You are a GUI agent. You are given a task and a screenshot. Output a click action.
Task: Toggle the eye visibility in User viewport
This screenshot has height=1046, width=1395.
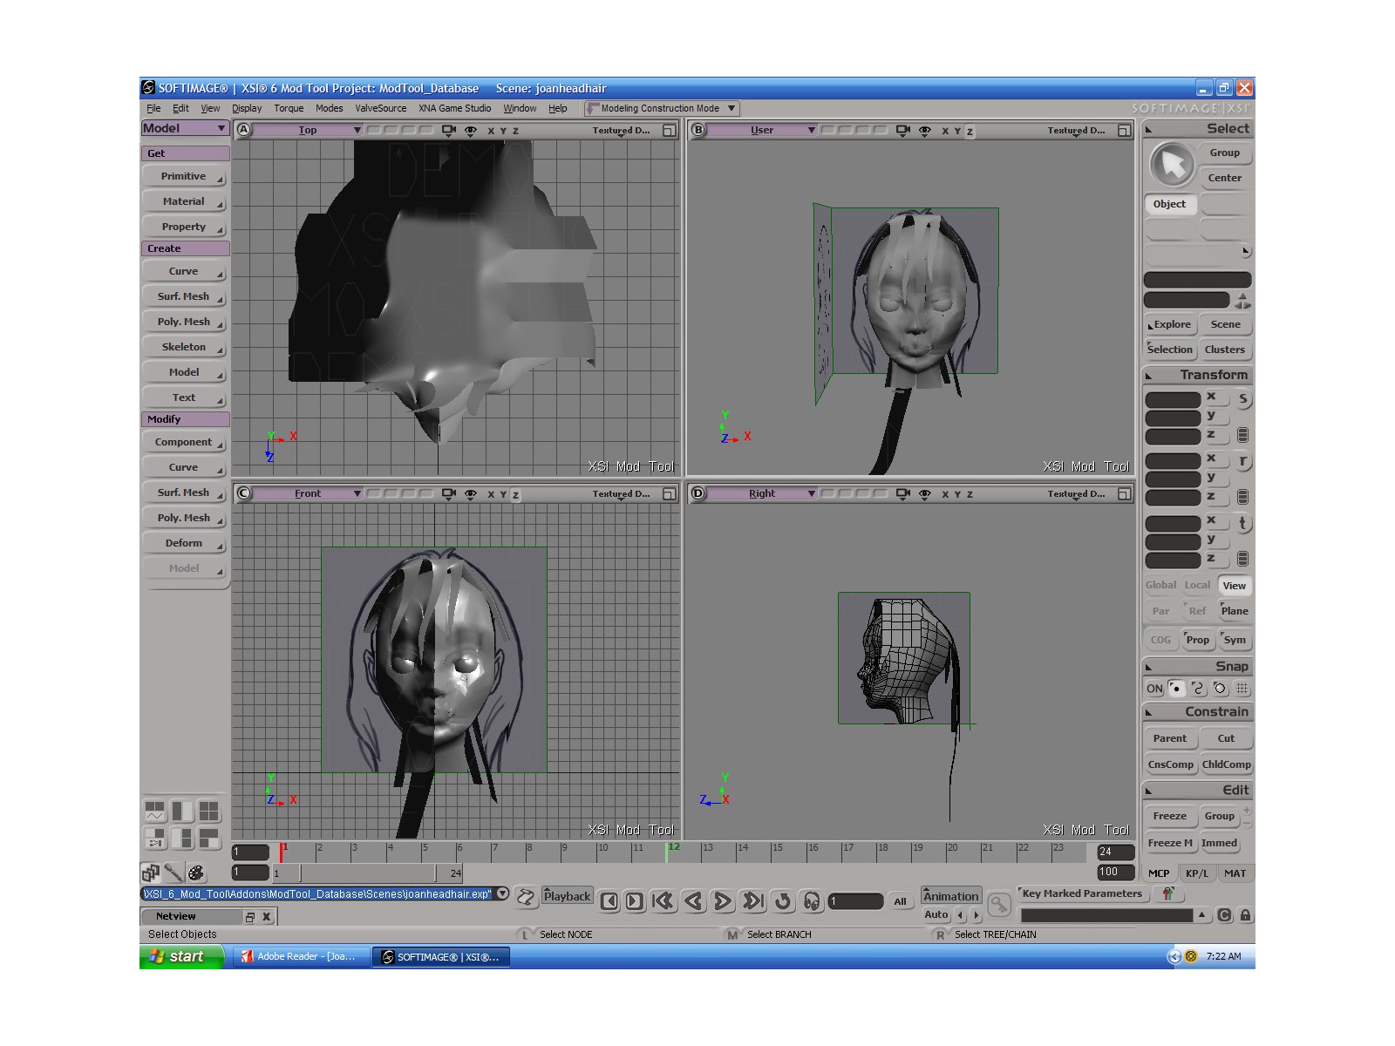(x=925, y=130)
